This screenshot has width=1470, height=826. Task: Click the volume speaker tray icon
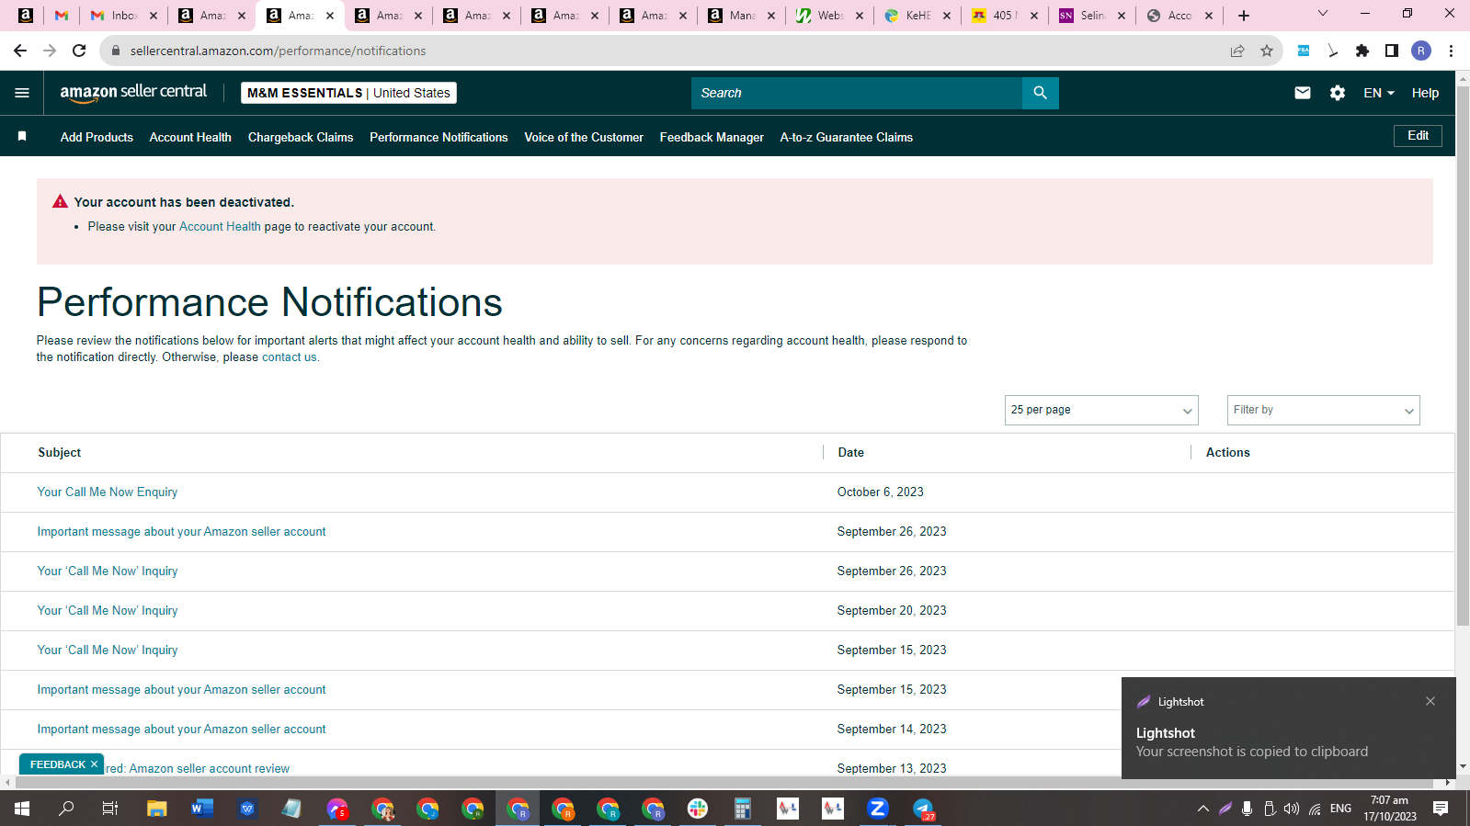[1292, 809]
